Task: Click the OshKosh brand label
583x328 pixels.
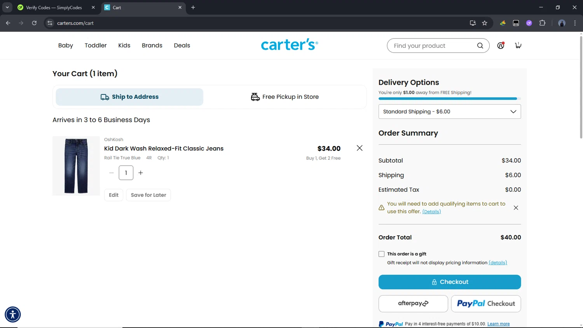Action: tap(113, 140)
